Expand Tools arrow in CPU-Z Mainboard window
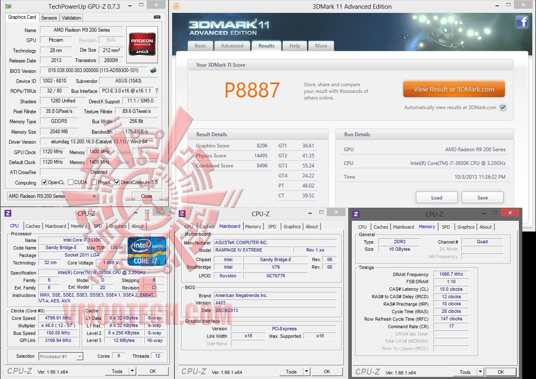This screenshot has height=379, width=536. tap(306, 372)
